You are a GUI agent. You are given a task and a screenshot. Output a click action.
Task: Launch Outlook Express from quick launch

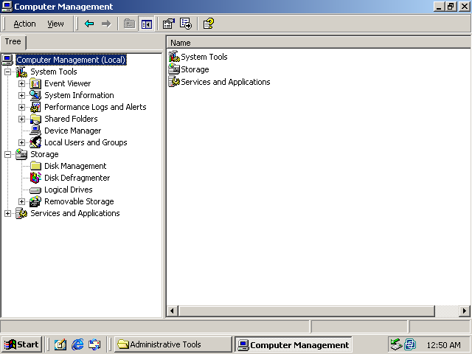pos(94,344)
